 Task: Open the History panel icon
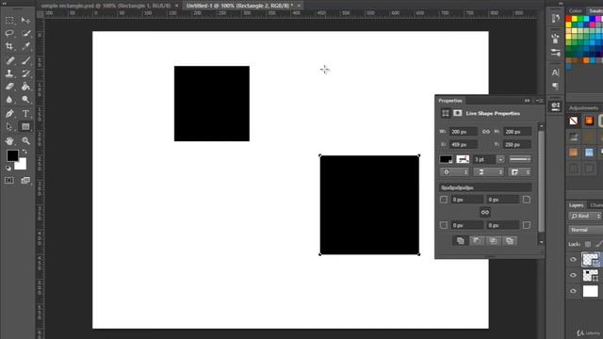[x=555, y=19]
